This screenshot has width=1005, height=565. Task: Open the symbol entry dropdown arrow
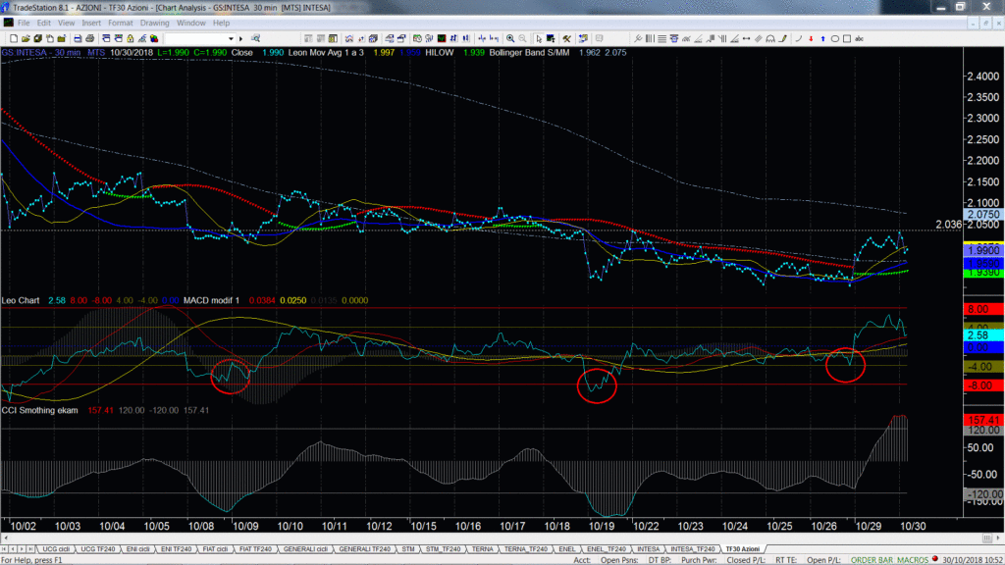coord(231,38)
